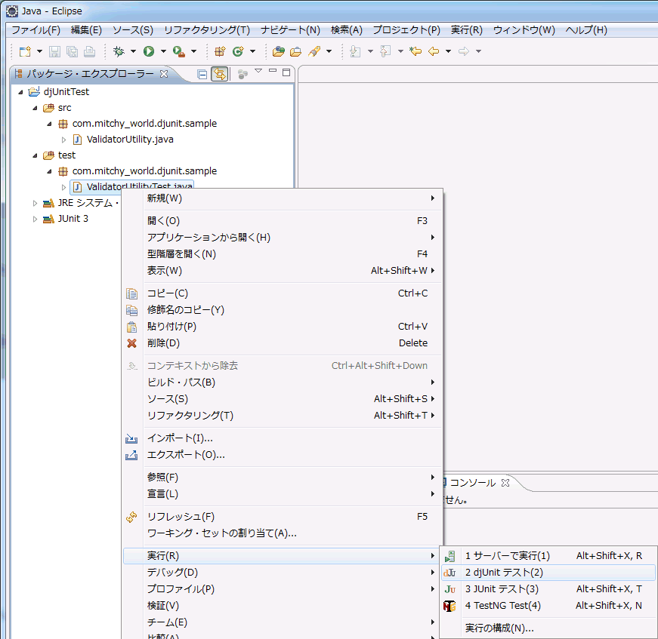This screenshot has height=639, width=658.
Task: Click the Debug bug icon
Action: (119, 51)
